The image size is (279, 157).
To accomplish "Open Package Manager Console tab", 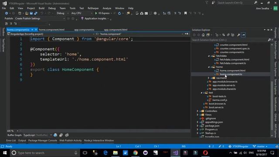I will [x=43, y=140].
